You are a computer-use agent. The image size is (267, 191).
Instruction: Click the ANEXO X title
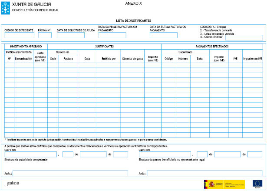[x=134, y=3]
